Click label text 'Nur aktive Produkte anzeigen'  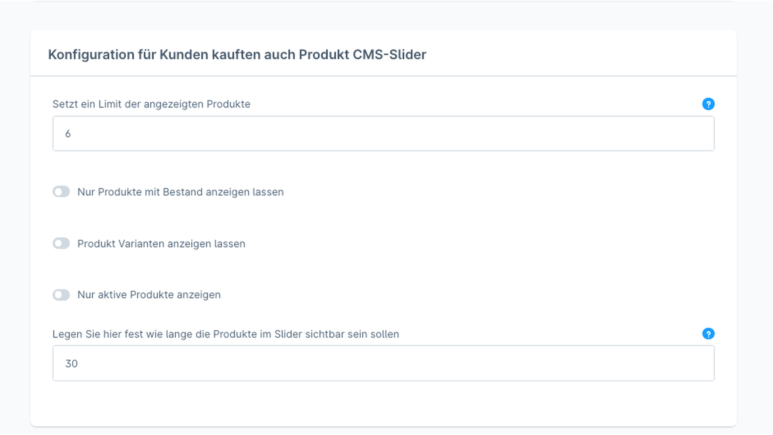coord(149,295)
